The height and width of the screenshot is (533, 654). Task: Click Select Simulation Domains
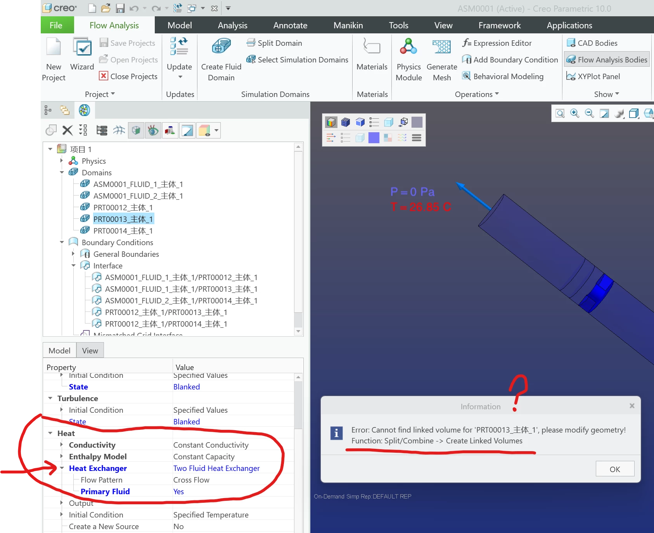297,60
